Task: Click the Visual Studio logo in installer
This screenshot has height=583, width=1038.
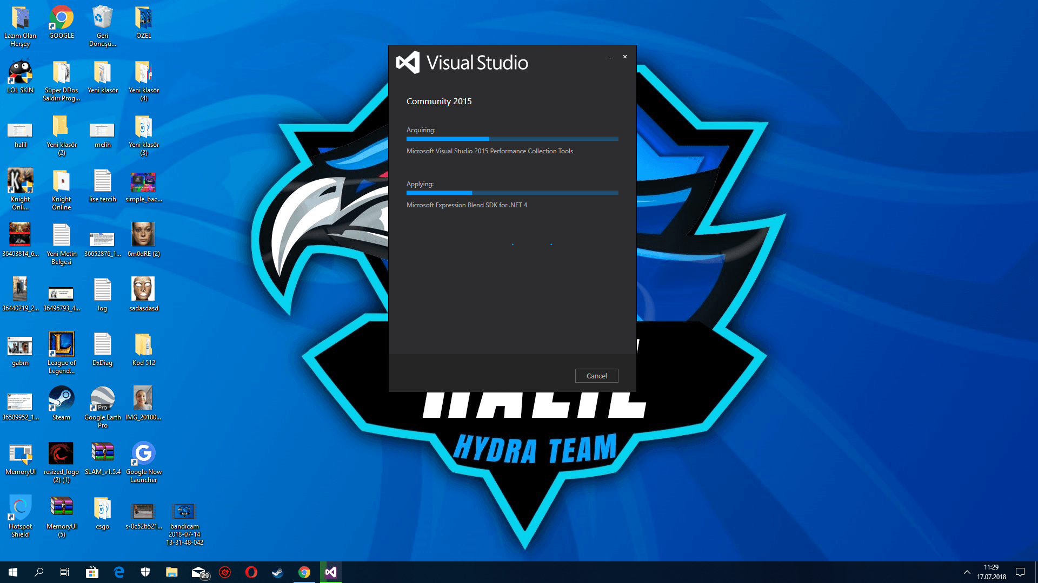Action: pyautogui.click(x=462, y=63)
